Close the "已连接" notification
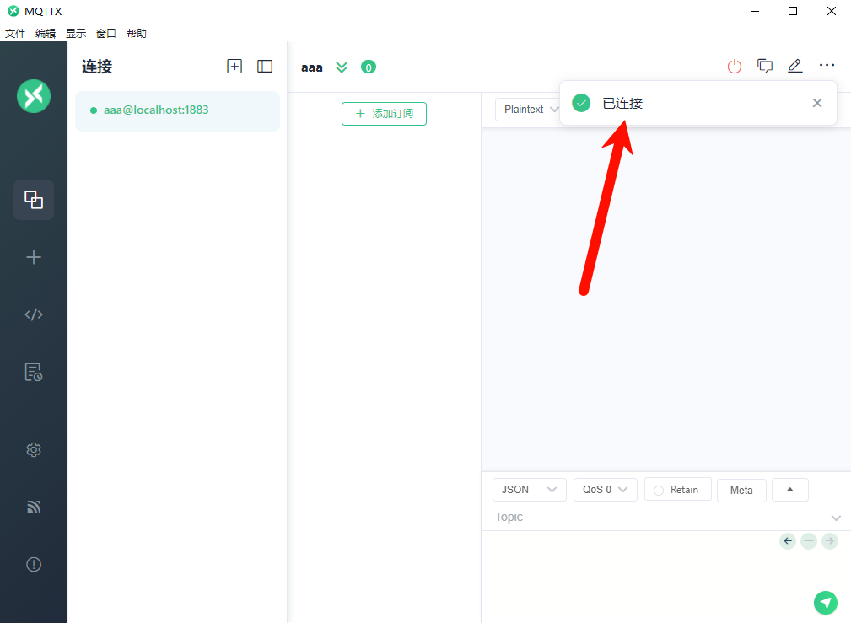Screen dimensions: 851x623 click(816, 103)
